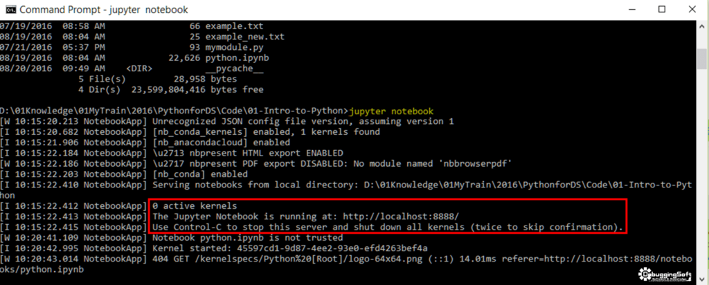Image resolution: width=709 pixels, height=285 pixels.
Task: Click the 'python.ipynb' entry in the directory listing
Action: [237, 58]
